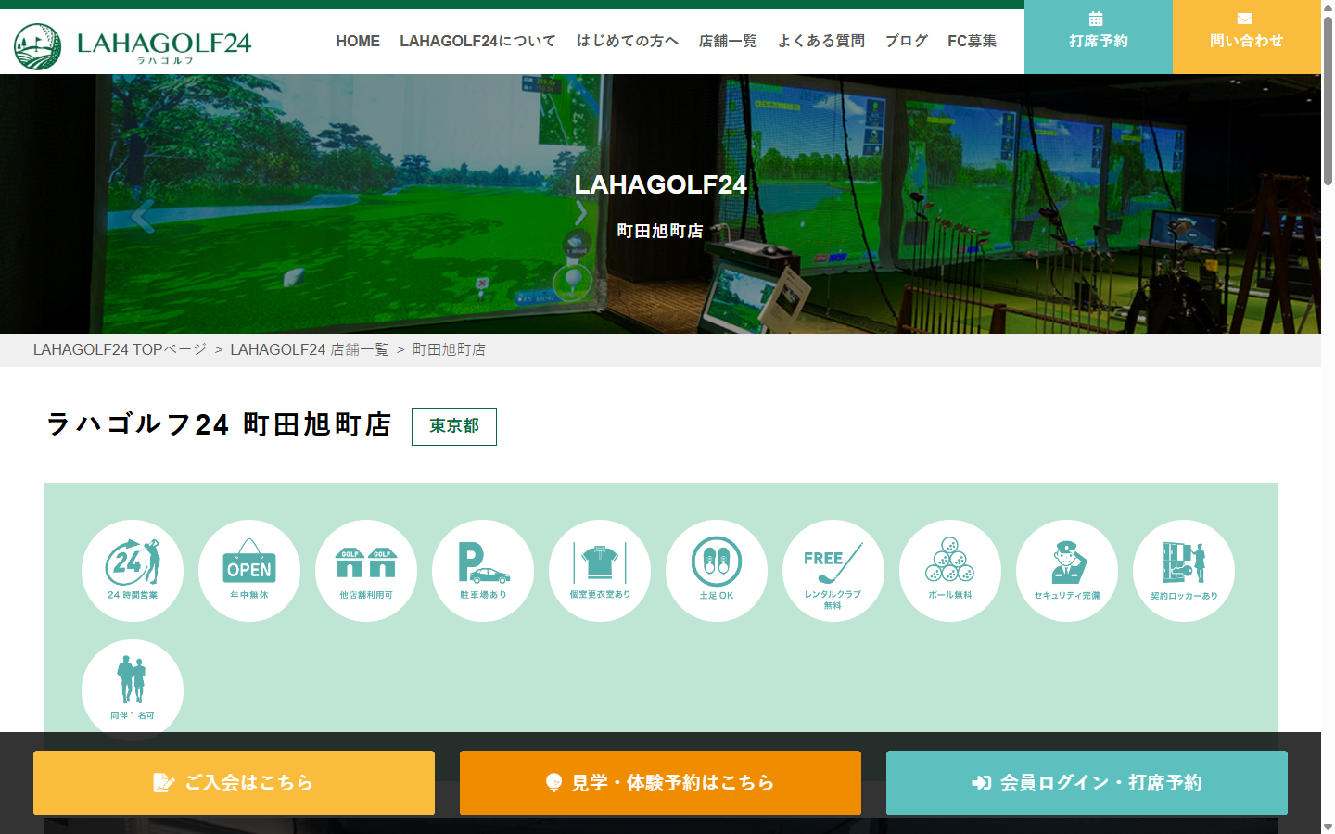The height and width of the screenshot is (834, 1335).
Task: Open よくある質問 menu item
Action: (821, 41)
